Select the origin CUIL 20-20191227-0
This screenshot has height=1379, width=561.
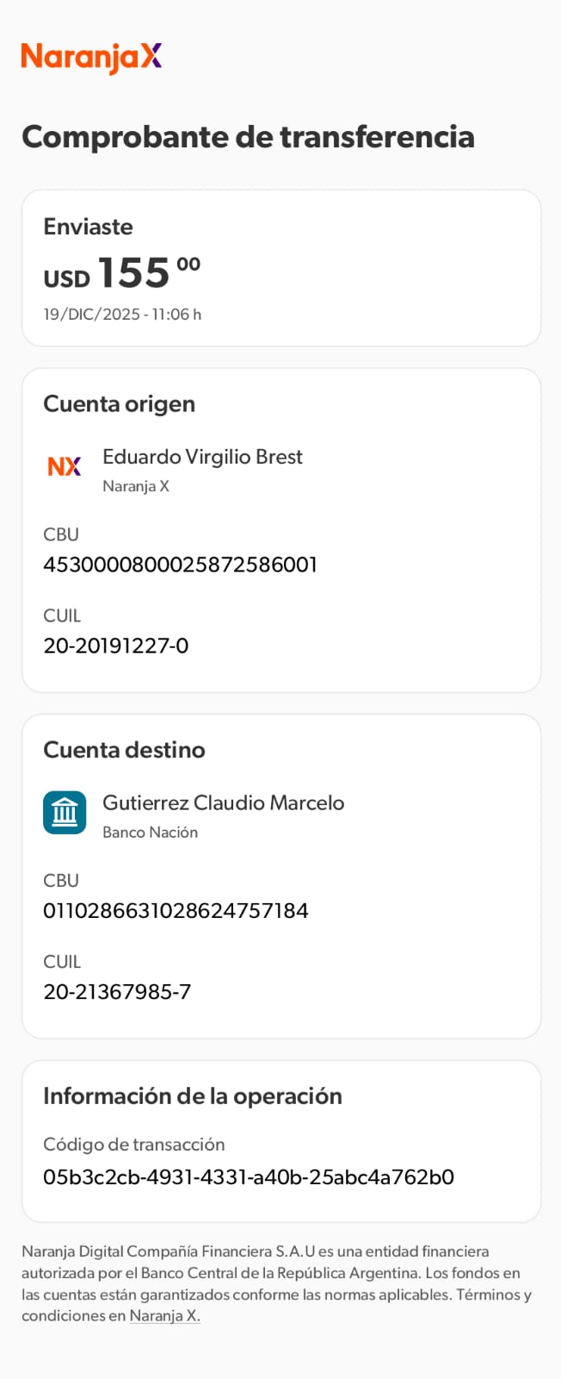(116, 646)
